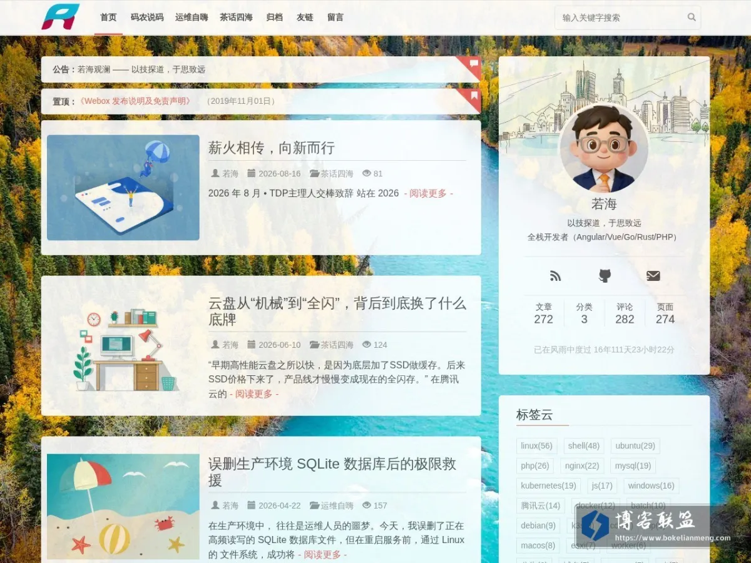Select the nginx(22) tag
The image size is (751, 563).
tap(582, 466)
